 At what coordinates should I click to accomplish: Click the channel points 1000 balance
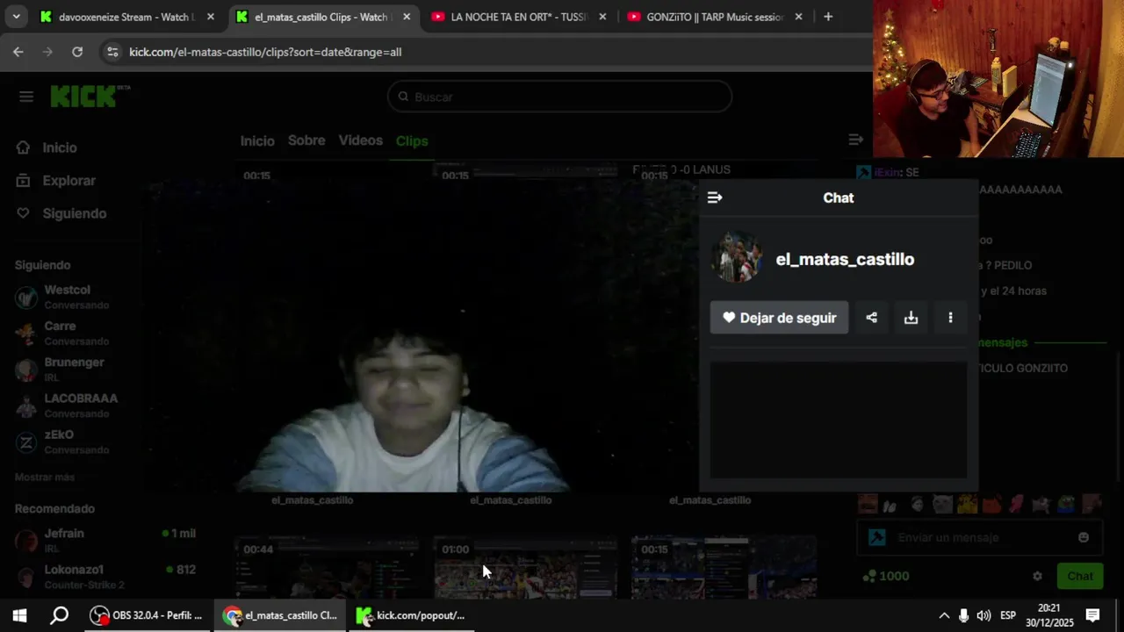point(885,576)
